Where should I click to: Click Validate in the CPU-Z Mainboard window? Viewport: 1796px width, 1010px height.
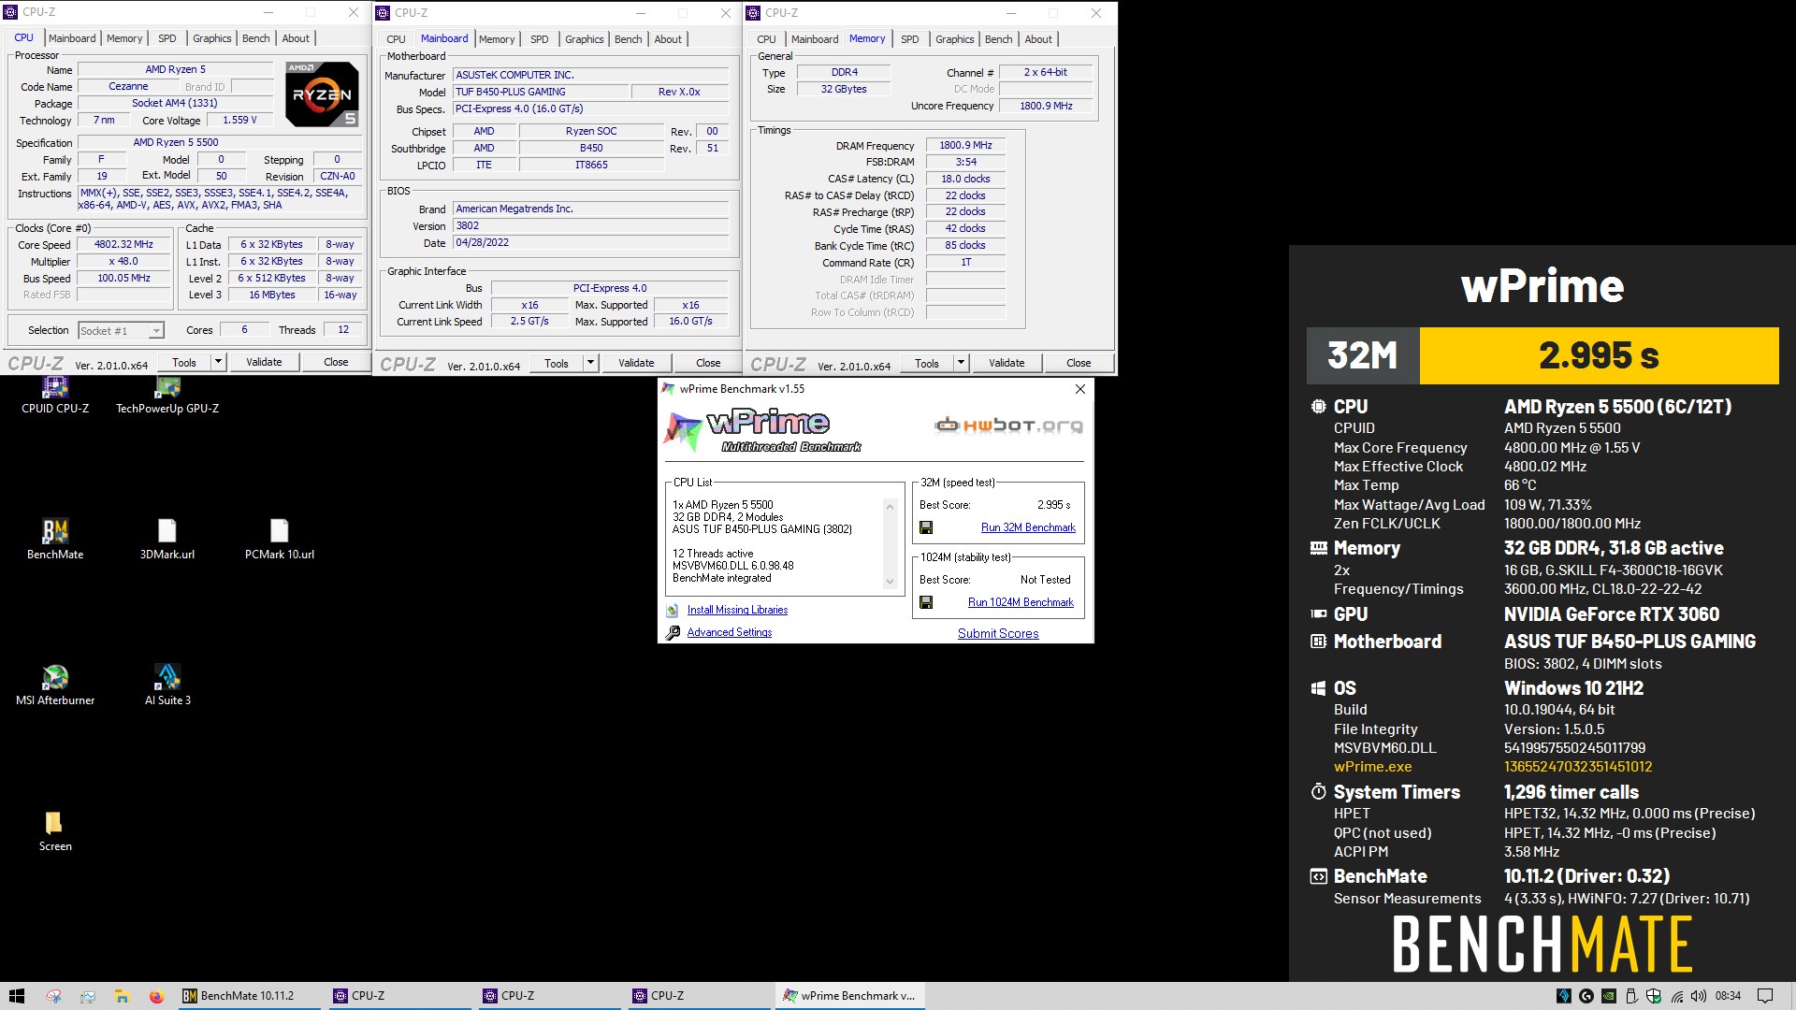point(636,363)
